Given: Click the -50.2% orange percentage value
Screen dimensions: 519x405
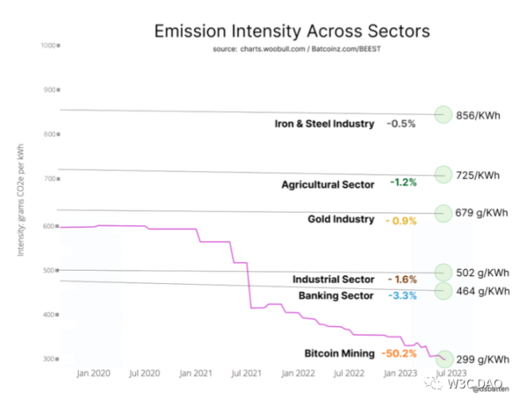Looking at the screenshot, I should (x=399, y=352).
